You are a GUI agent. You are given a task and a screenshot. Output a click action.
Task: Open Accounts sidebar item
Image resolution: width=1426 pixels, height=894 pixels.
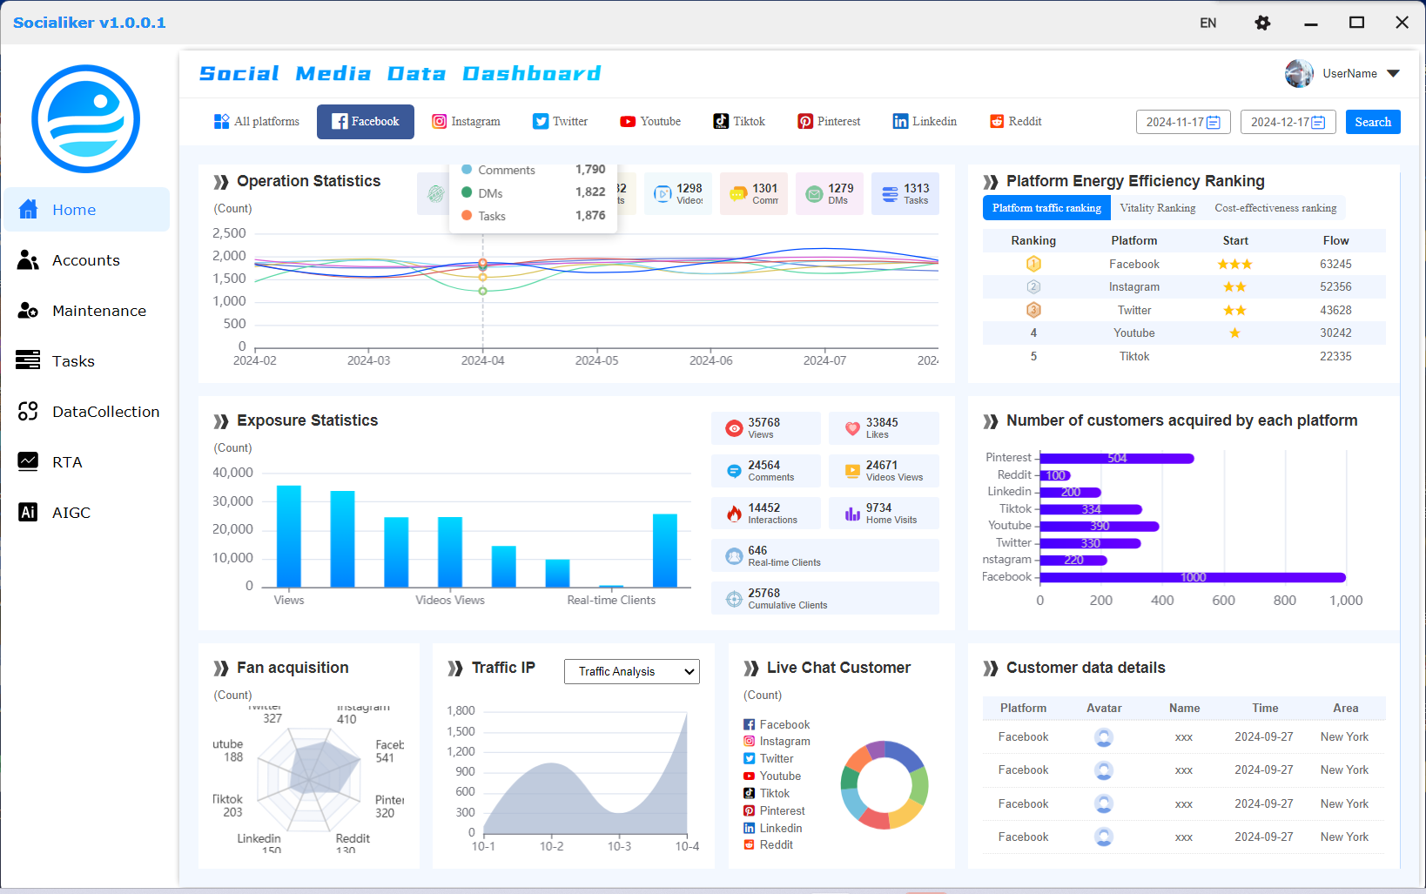click(86, 259)
